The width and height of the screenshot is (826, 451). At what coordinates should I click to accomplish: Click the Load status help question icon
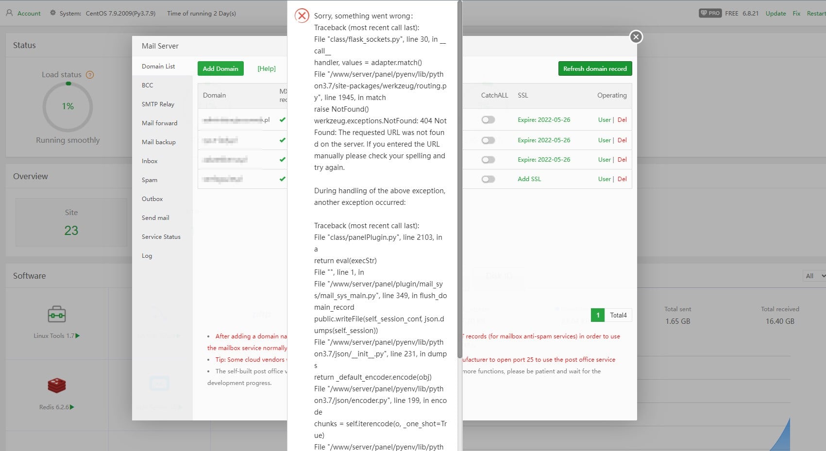pos(90,75)
